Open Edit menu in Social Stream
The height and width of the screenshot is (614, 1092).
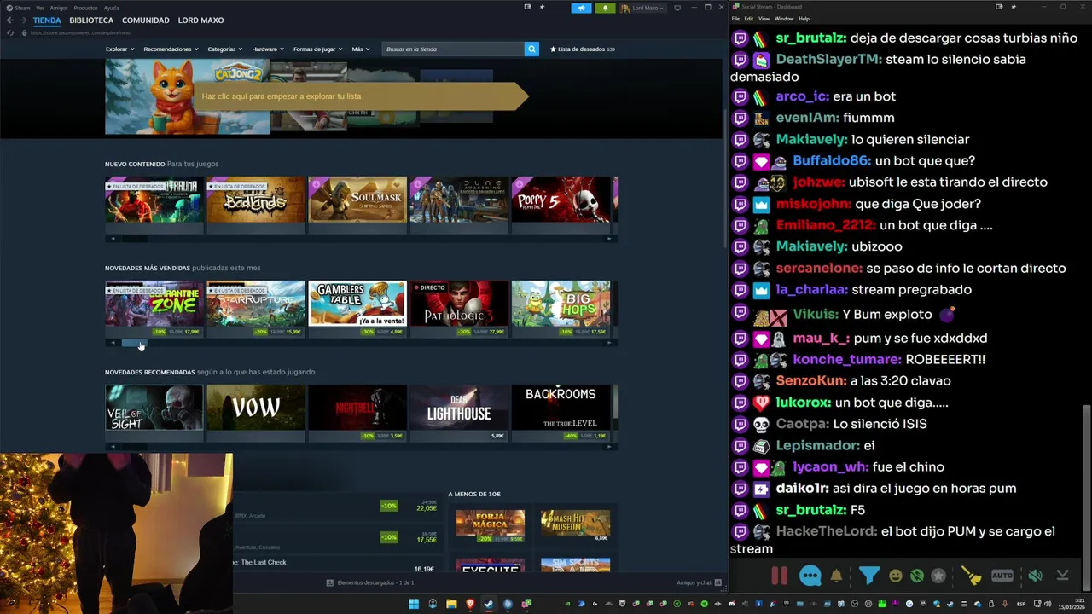[x=748, y=19]
